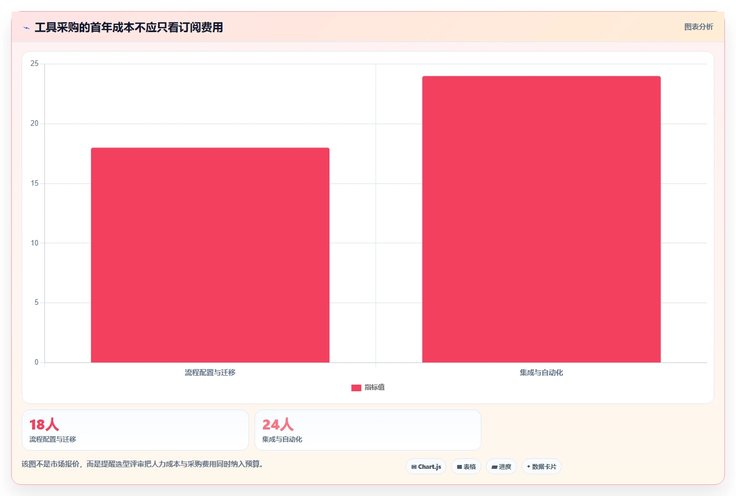Click the y-axis value 20

(x=34, y=124)
